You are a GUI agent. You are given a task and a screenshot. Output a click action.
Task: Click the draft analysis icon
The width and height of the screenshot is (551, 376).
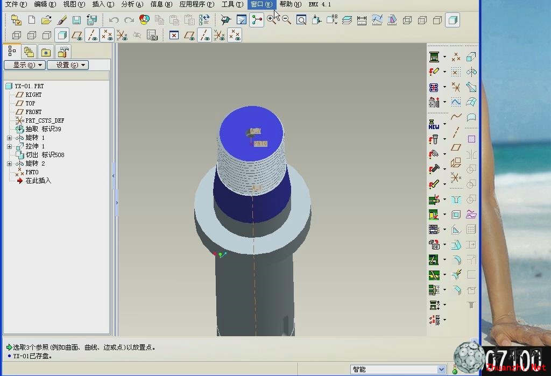point(392,20)
